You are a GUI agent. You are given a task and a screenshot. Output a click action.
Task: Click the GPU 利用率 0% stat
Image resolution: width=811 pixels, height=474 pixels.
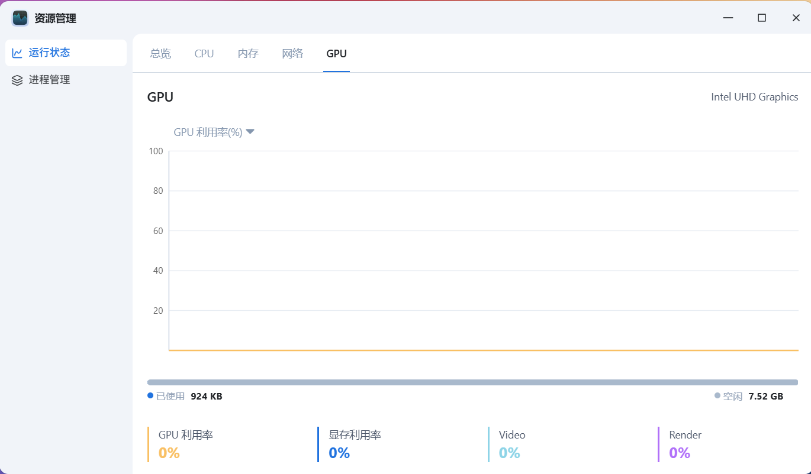click(169, 453)
